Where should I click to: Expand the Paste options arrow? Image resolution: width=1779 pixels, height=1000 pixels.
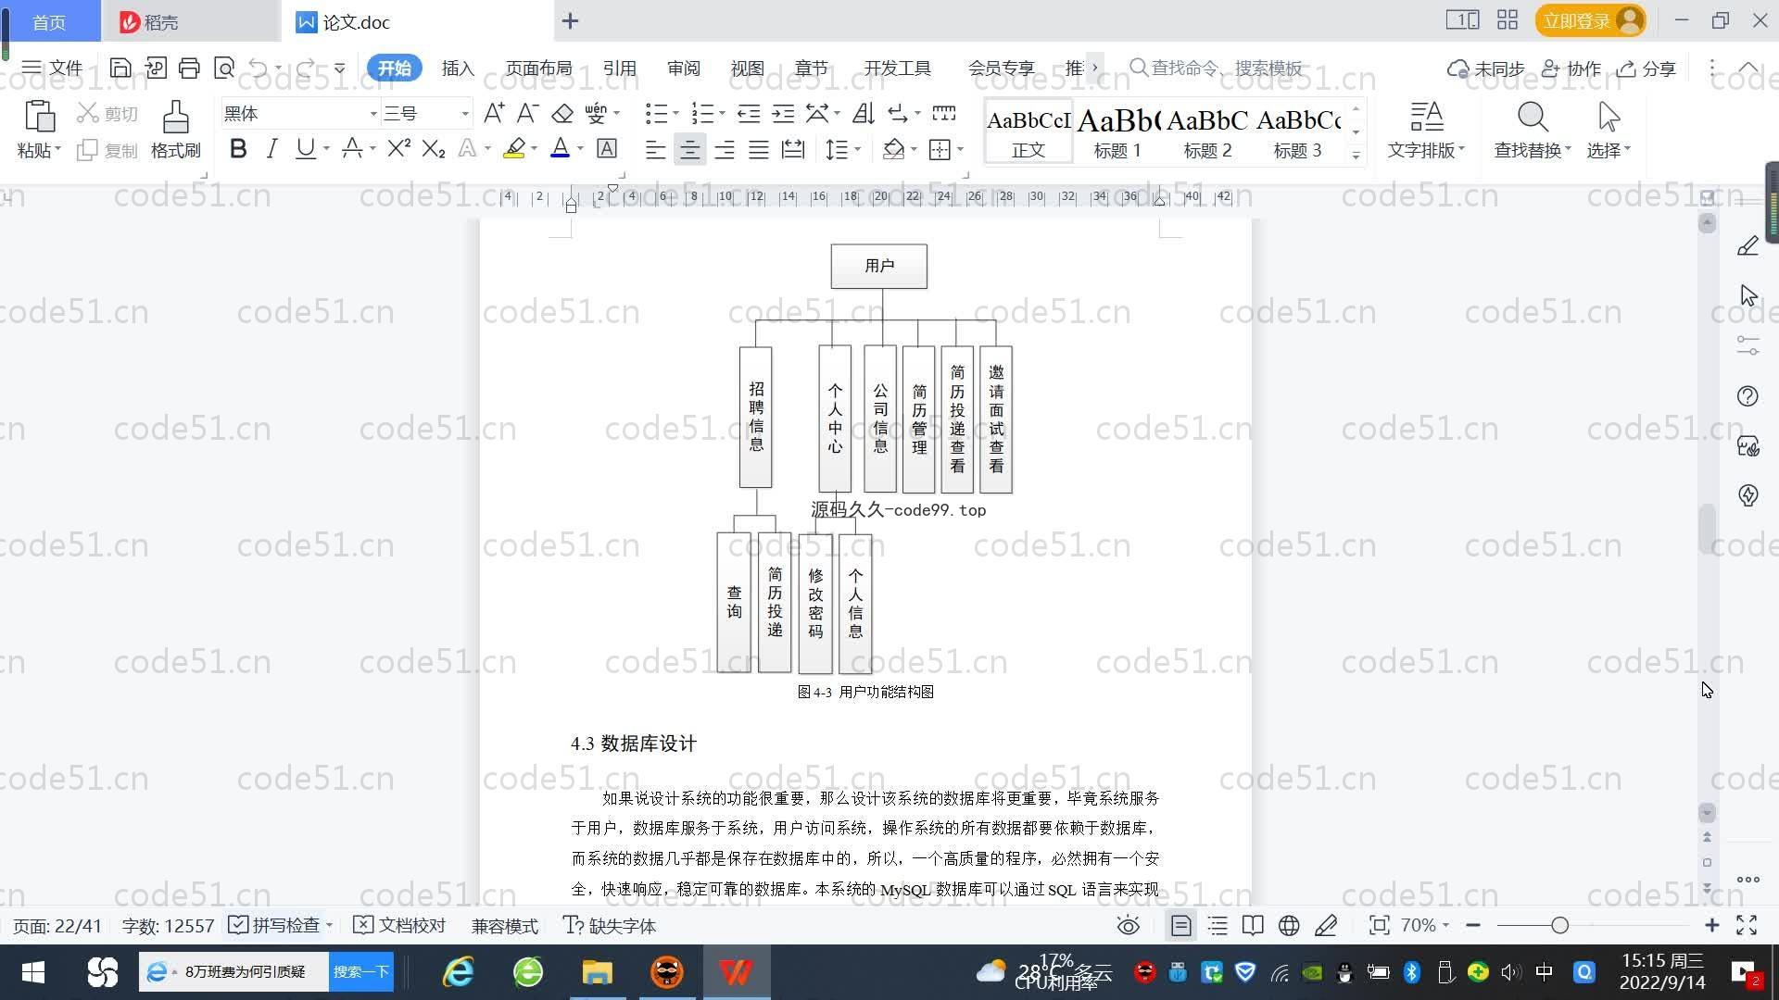click(x=57, y=149)
